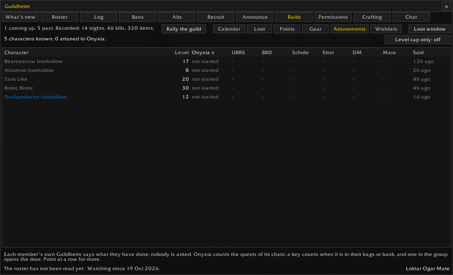Sort by the DM column header
This screenshot has height=275, width=453.
point(357,52)
